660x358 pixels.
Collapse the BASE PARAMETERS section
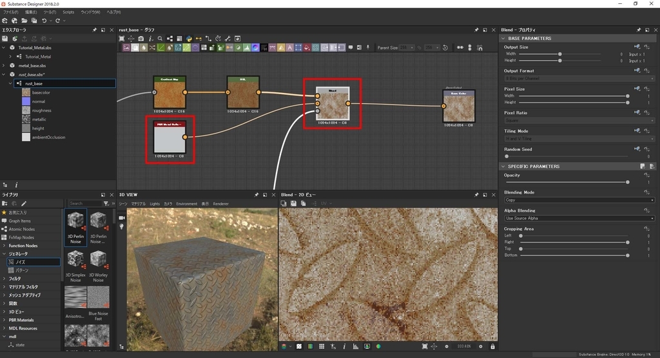[x=504, y=39]
